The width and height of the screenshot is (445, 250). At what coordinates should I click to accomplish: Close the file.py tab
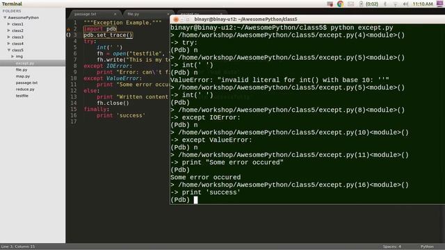coord(168,14)
